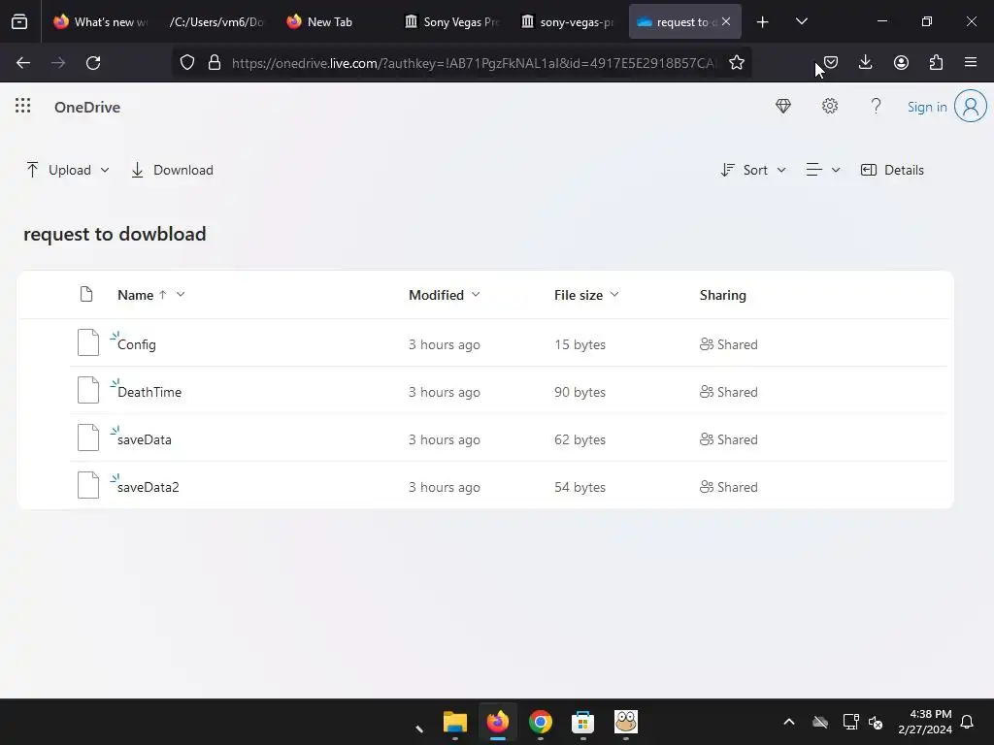Click the 90 bytes size cell
Viewport: 994px width, 745px height.
(580, 392)
